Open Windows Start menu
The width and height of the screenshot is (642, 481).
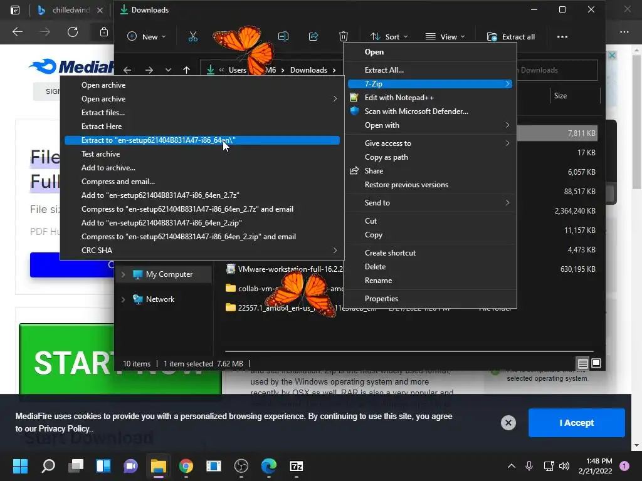coord(21,466)
